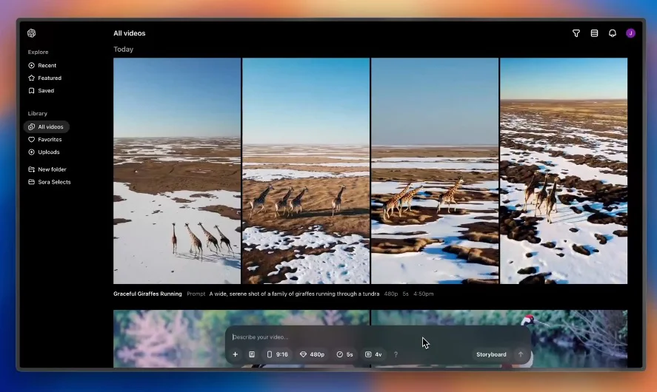Open the purple J profile avatar
This screenshot has width=657, height=392.
[630, 33]
